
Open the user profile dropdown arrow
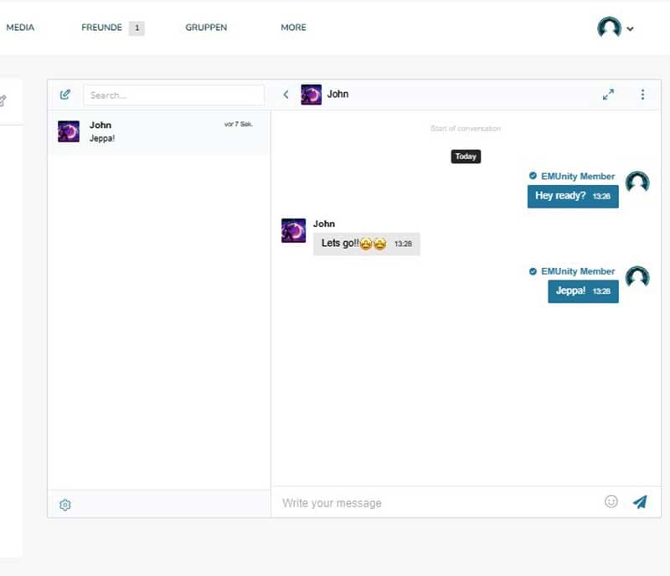click(x=631, y=28)
